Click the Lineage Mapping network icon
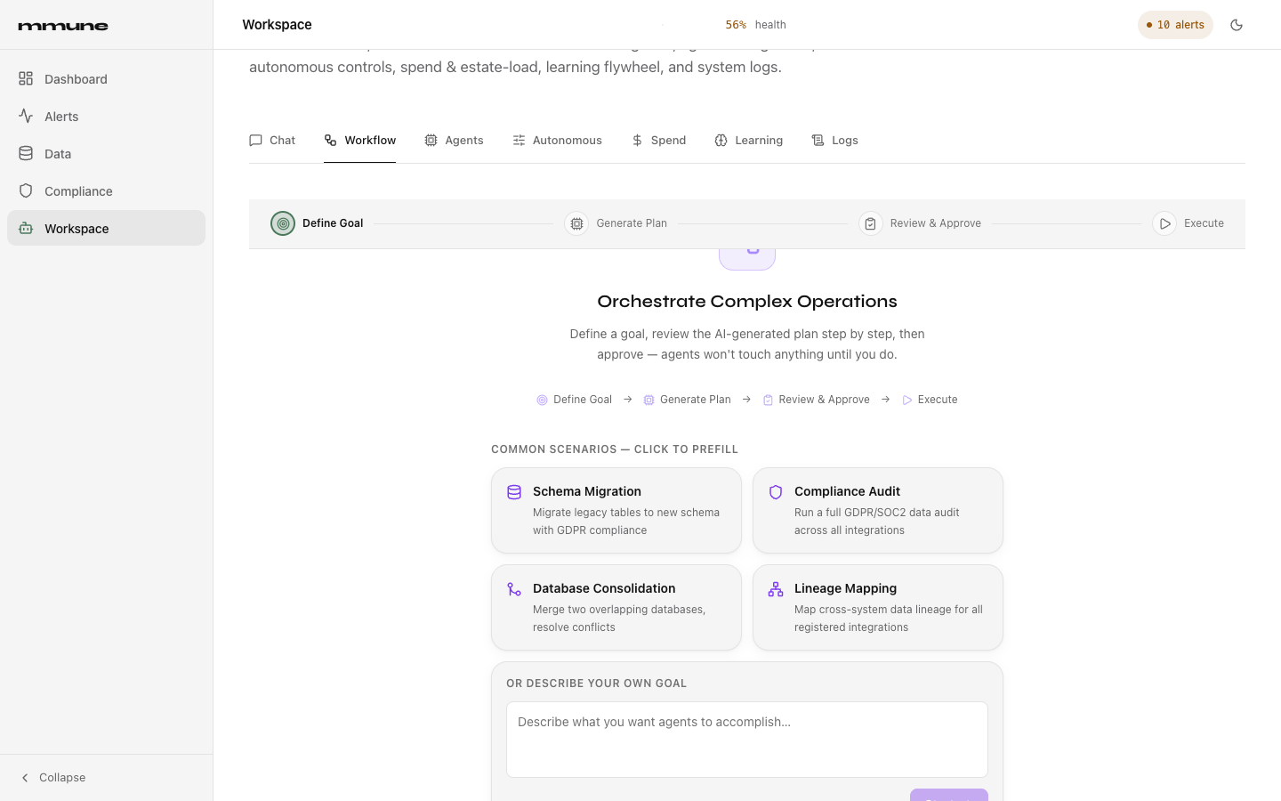The image size is (1281, 801). pos(776,589)
